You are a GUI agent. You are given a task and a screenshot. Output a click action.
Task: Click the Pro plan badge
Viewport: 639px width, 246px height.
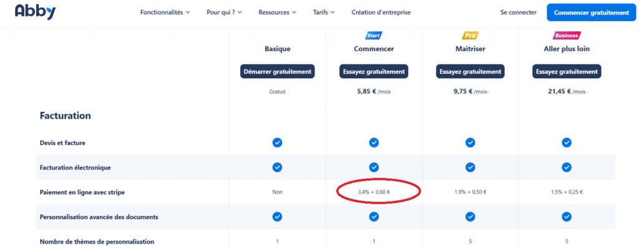[x=471, y=36]
